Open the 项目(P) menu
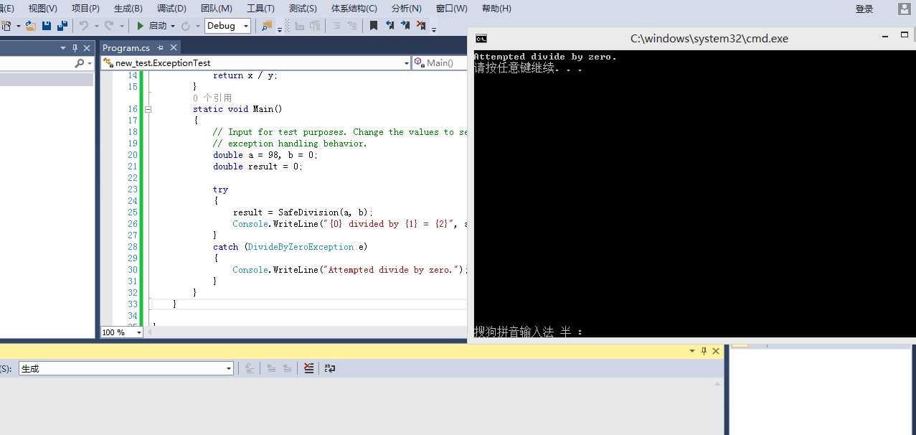The height and width of the screenshot is (435, 916). [x=85, y=9]
